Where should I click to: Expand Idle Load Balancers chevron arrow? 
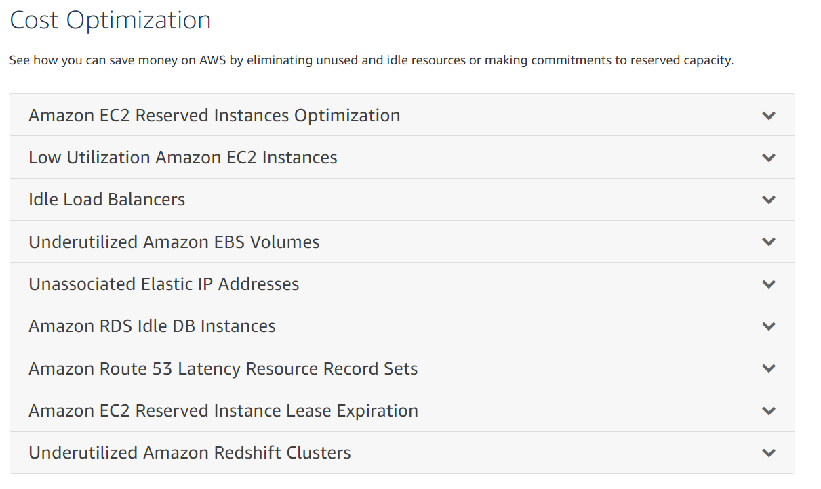[768, 200]
